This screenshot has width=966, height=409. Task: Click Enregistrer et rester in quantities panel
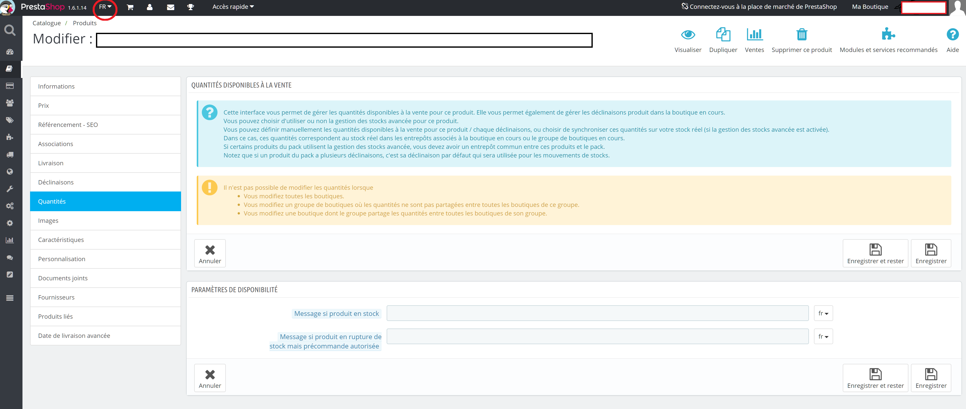tap(875, 254)
